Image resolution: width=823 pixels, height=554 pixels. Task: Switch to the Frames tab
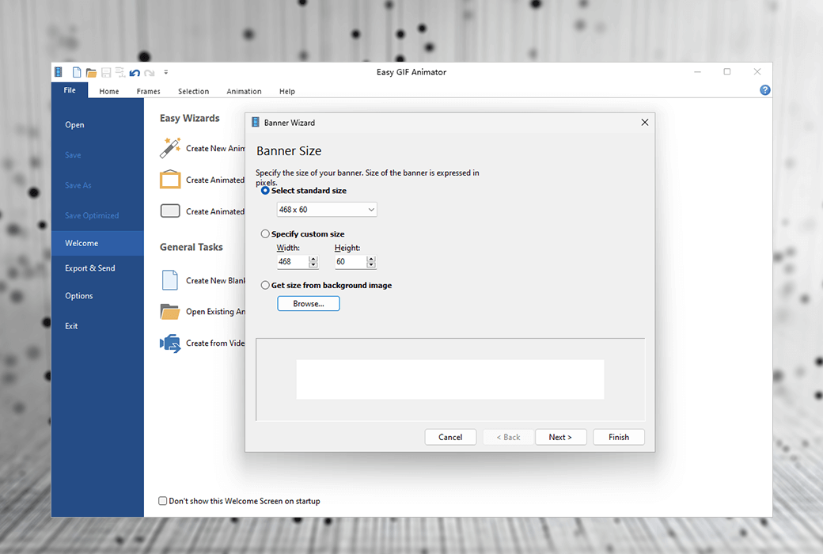(149, 91)
